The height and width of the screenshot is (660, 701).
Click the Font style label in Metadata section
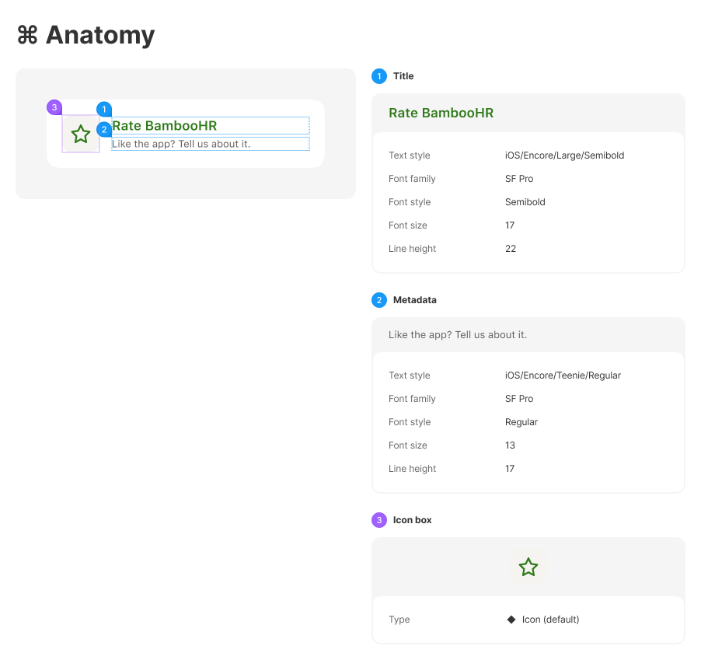click(410, 422)
